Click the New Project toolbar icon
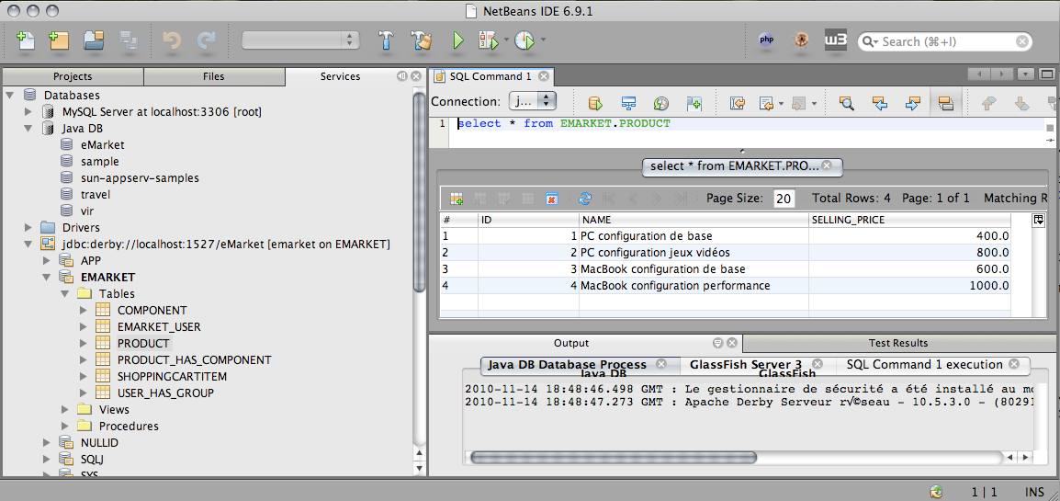Viewport: 1060px width, 501px height. pos(60,41)
